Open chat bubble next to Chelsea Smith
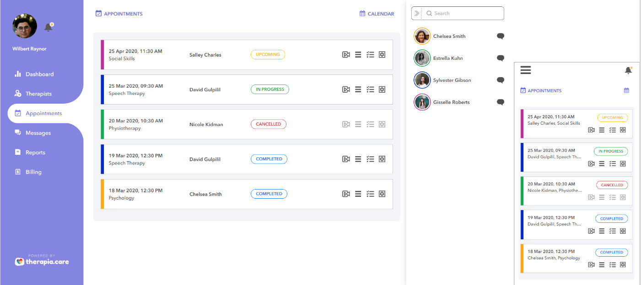 tap(500, 37)
